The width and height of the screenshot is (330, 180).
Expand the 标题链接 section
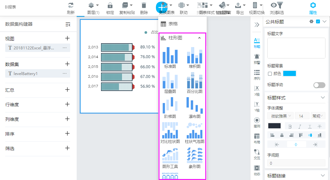click(x=323, y=175)
